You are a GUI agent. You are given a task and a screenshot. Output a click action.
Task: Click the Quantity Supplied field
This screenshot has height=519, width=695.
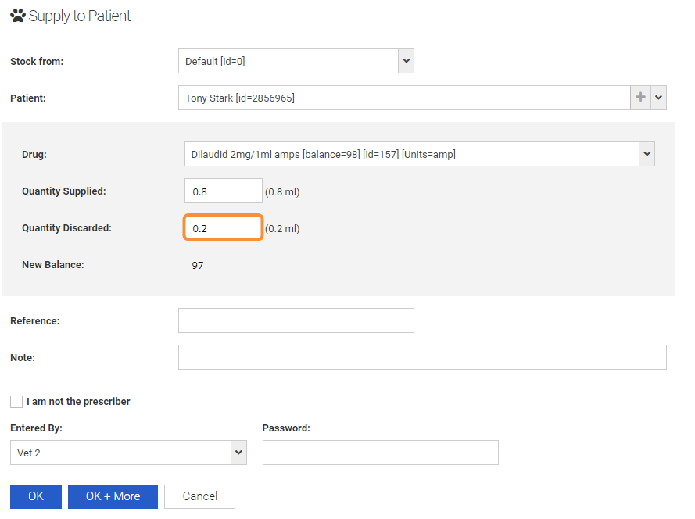point(223,191)
